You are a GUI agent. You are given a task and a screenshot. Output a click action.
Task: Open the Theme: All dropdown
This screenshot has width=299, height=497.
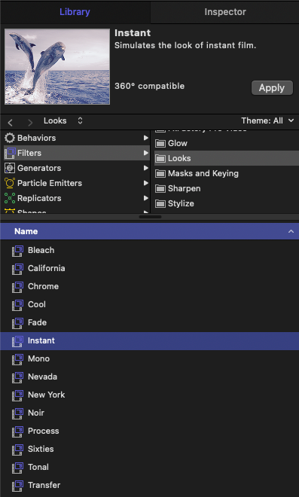click(x=267, y=120)
